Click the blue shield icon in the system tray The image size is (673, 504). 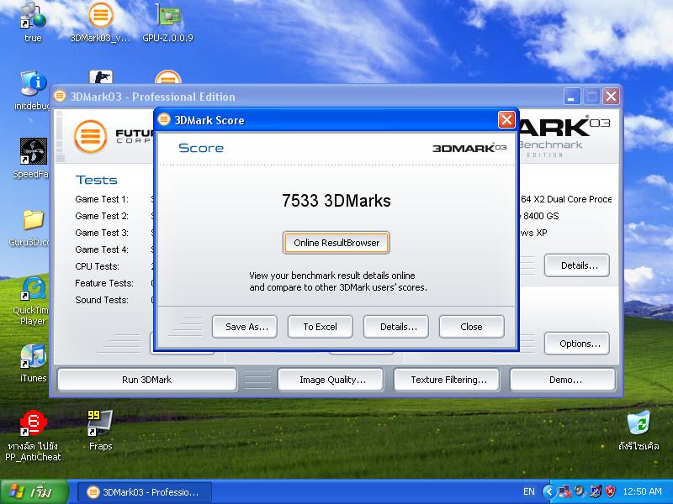596,491
